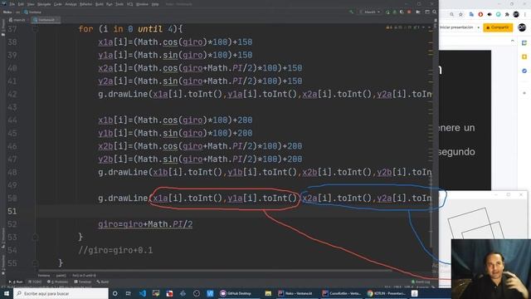Switch to the Neko – Ventana.kt taskbar window
Screen dimensions: 531x299
point(296,293)
